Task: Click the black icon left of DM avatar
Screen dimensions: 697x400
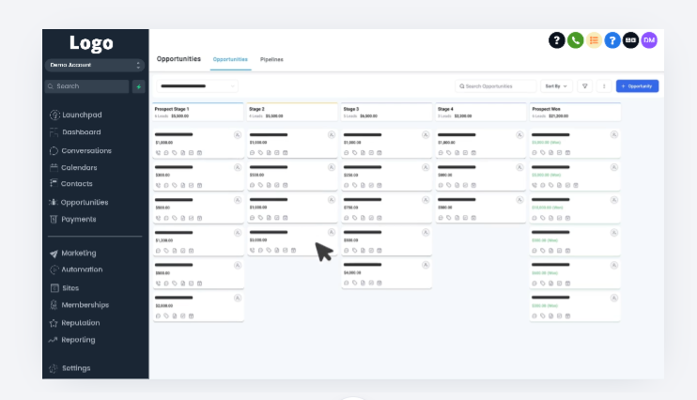Action: coord(630,40)
